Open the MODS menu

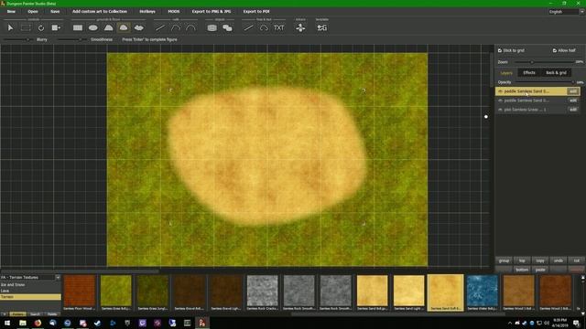173,12
